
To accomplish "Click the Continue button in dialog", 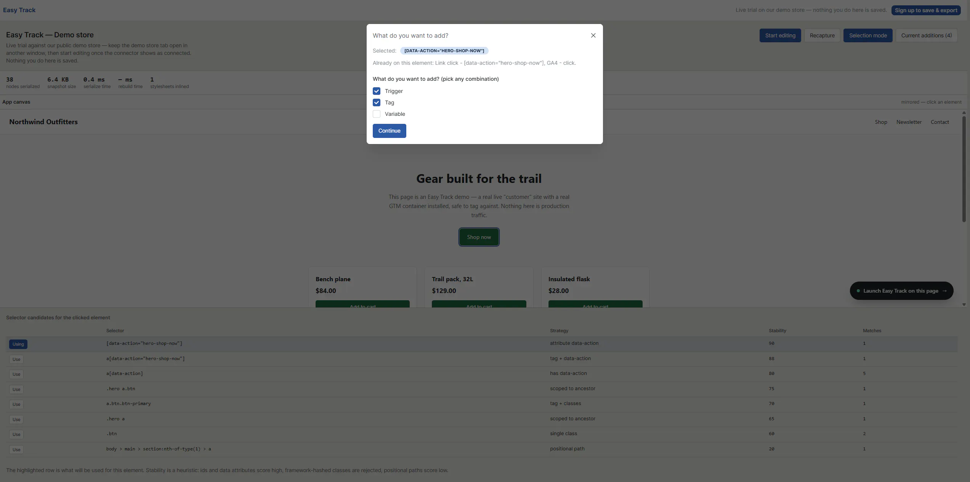I will pos(389,131).
